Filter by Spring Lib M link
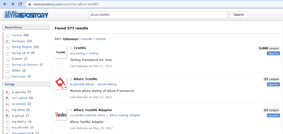The width and height of the screenshot is (283, 134). (x=21, y=53)
